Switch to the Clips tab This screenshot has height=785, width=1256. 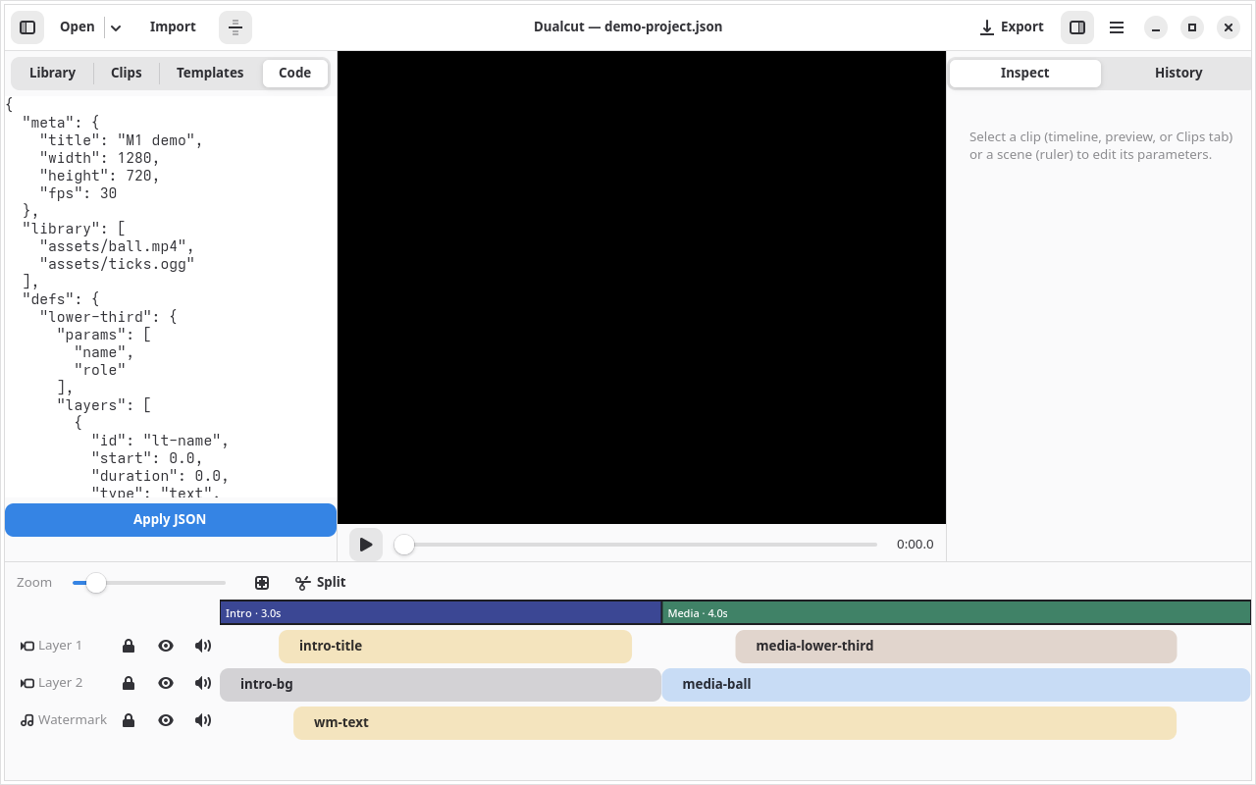click(x=127, y=74)
